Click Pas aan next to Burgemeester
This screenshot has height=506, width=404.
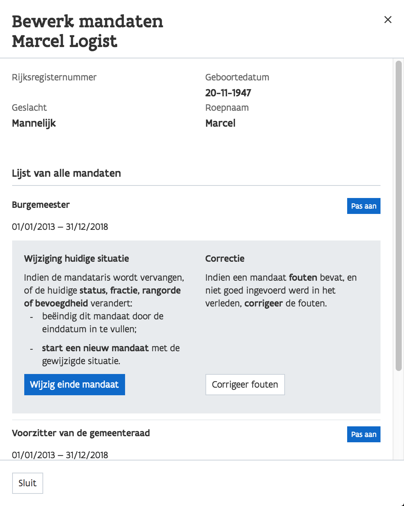click(363, 206)
